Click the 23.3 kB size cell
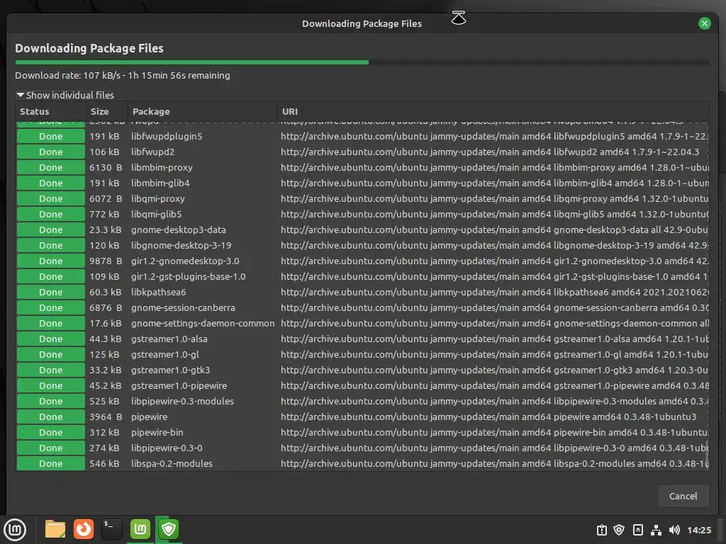726x544 pixels. pos(106,230)
